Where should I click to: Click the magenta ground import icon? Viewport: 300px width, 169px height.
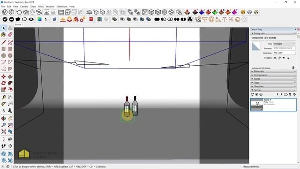(234, 12)
